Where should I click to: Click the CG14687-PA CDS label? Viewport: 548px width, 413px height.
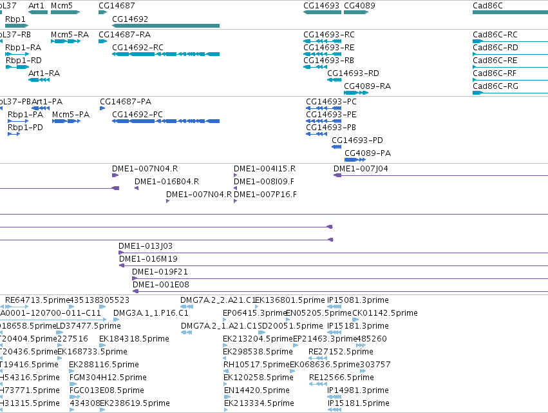point(126,102)
